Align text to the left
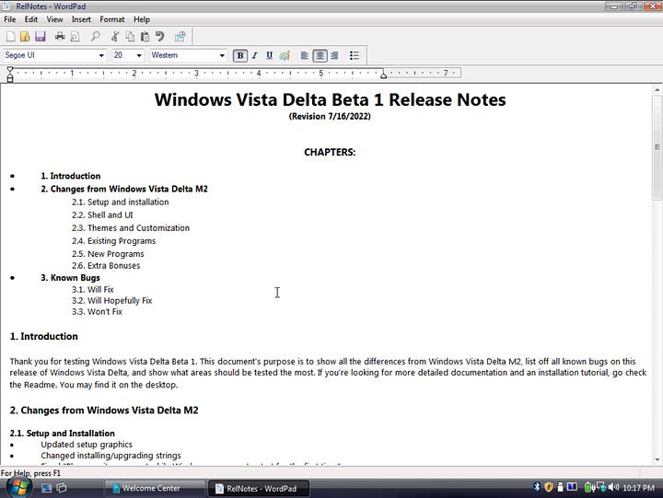663x498 pixels. click(304, 55)
